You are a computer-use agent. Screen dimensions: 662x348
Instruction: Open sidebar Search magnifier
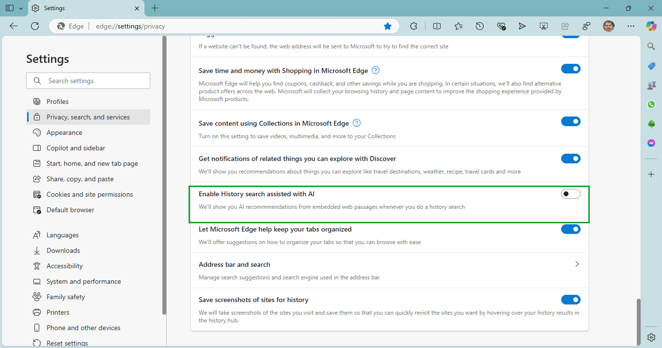coord(651,46)
